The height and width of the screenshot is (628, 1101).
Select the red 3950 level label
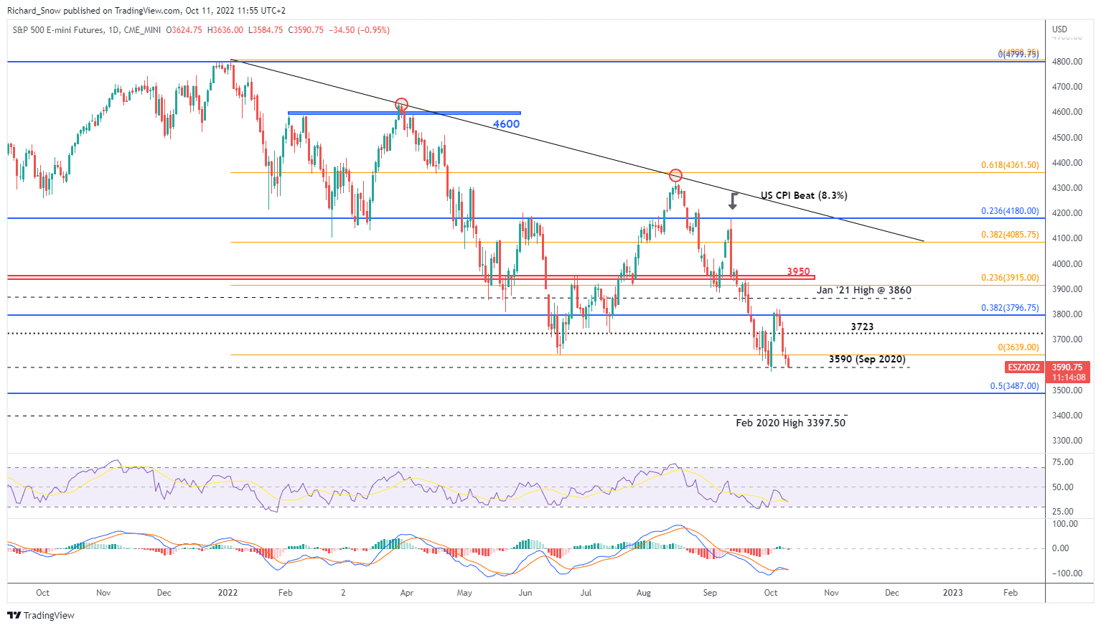click(x=798, y=271)
